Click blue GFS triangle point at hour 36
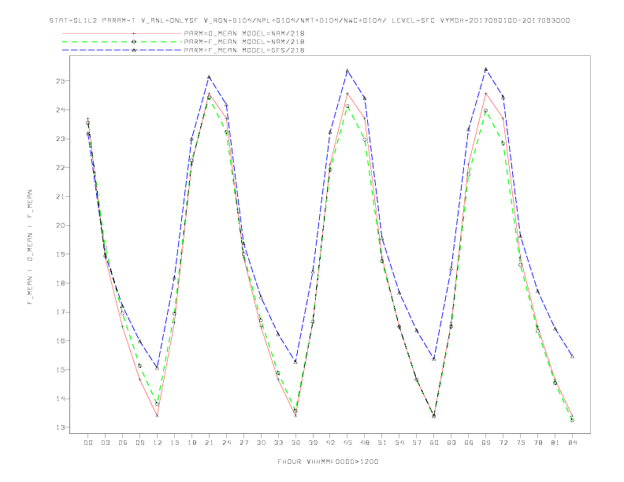Screen dimensions: 624x482 295,361
